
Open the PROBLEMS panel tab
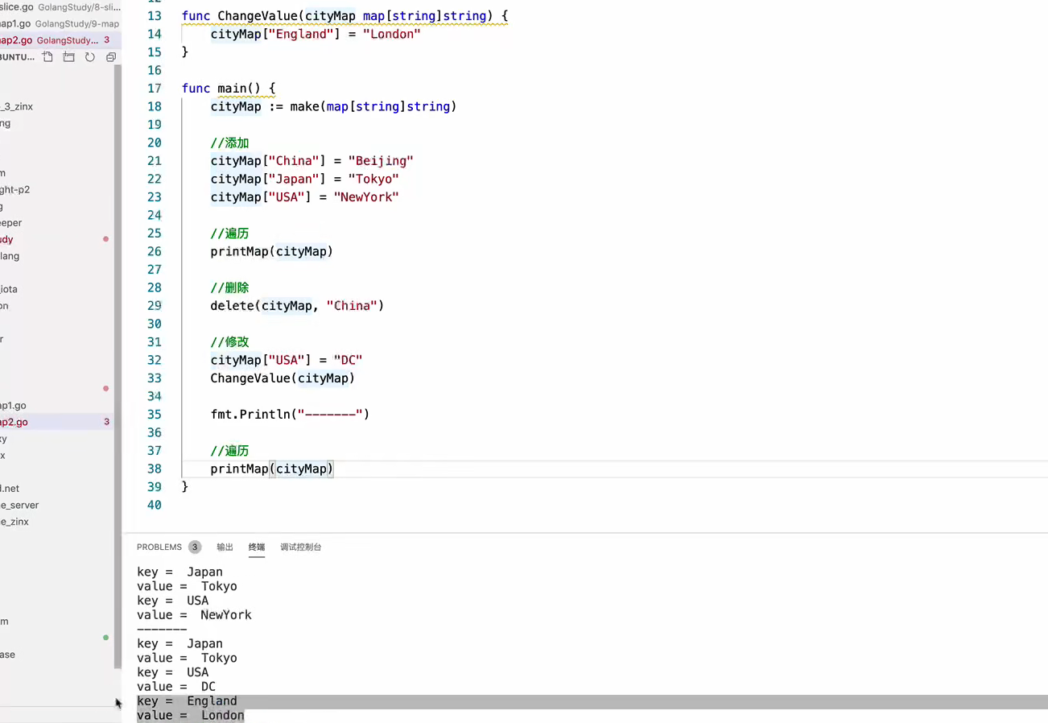[159, 547]
